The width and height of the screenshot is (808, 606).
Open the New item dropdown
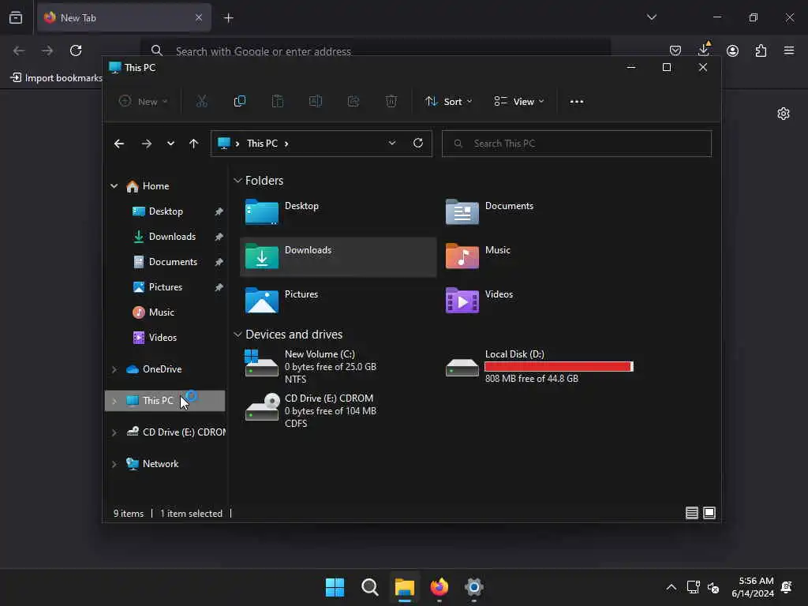[144, 102]
